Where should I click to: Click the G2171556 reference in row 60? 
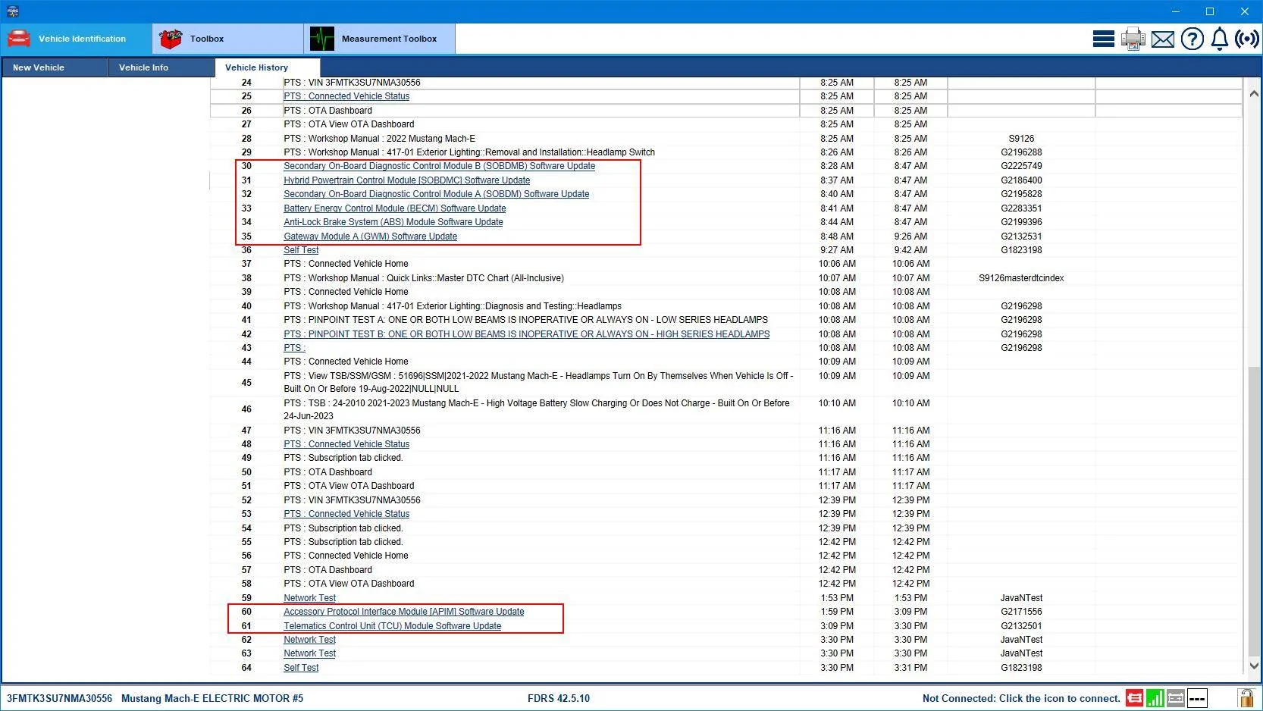[x=1021, y=612]
